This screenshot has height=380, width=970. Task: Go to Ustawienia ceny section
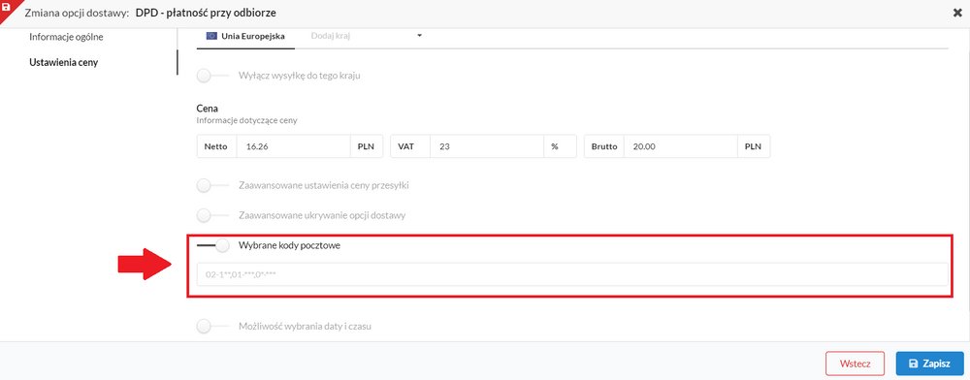(x=64, y=62)
